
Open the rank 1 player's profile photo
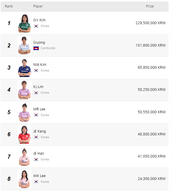(24, 23)
